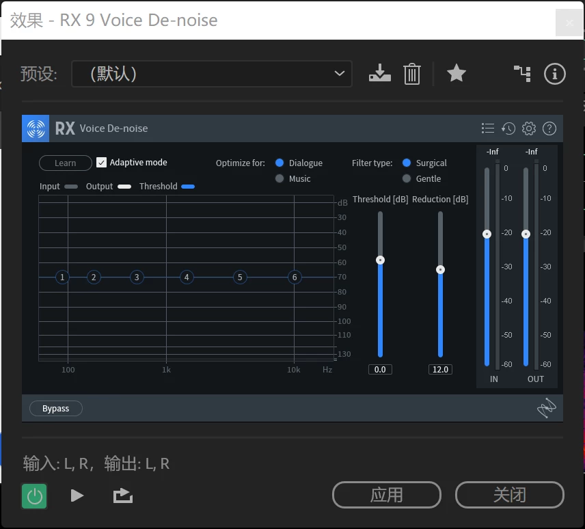Open the channel map routing editor icon

pyautogui.click(x=522, y=74)
